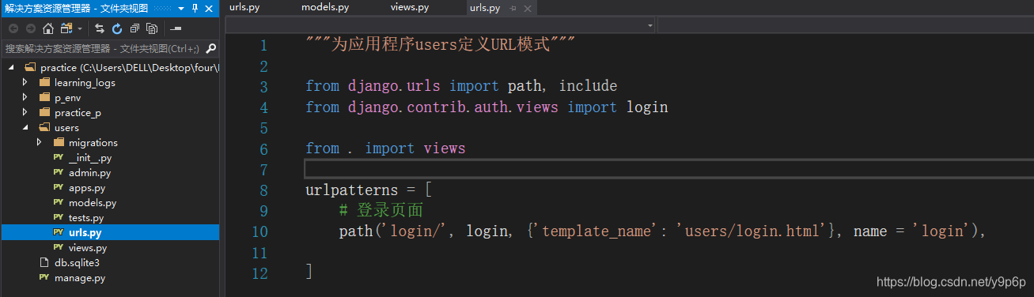Click the PY icon beside selected urls.py

(59, 232)
